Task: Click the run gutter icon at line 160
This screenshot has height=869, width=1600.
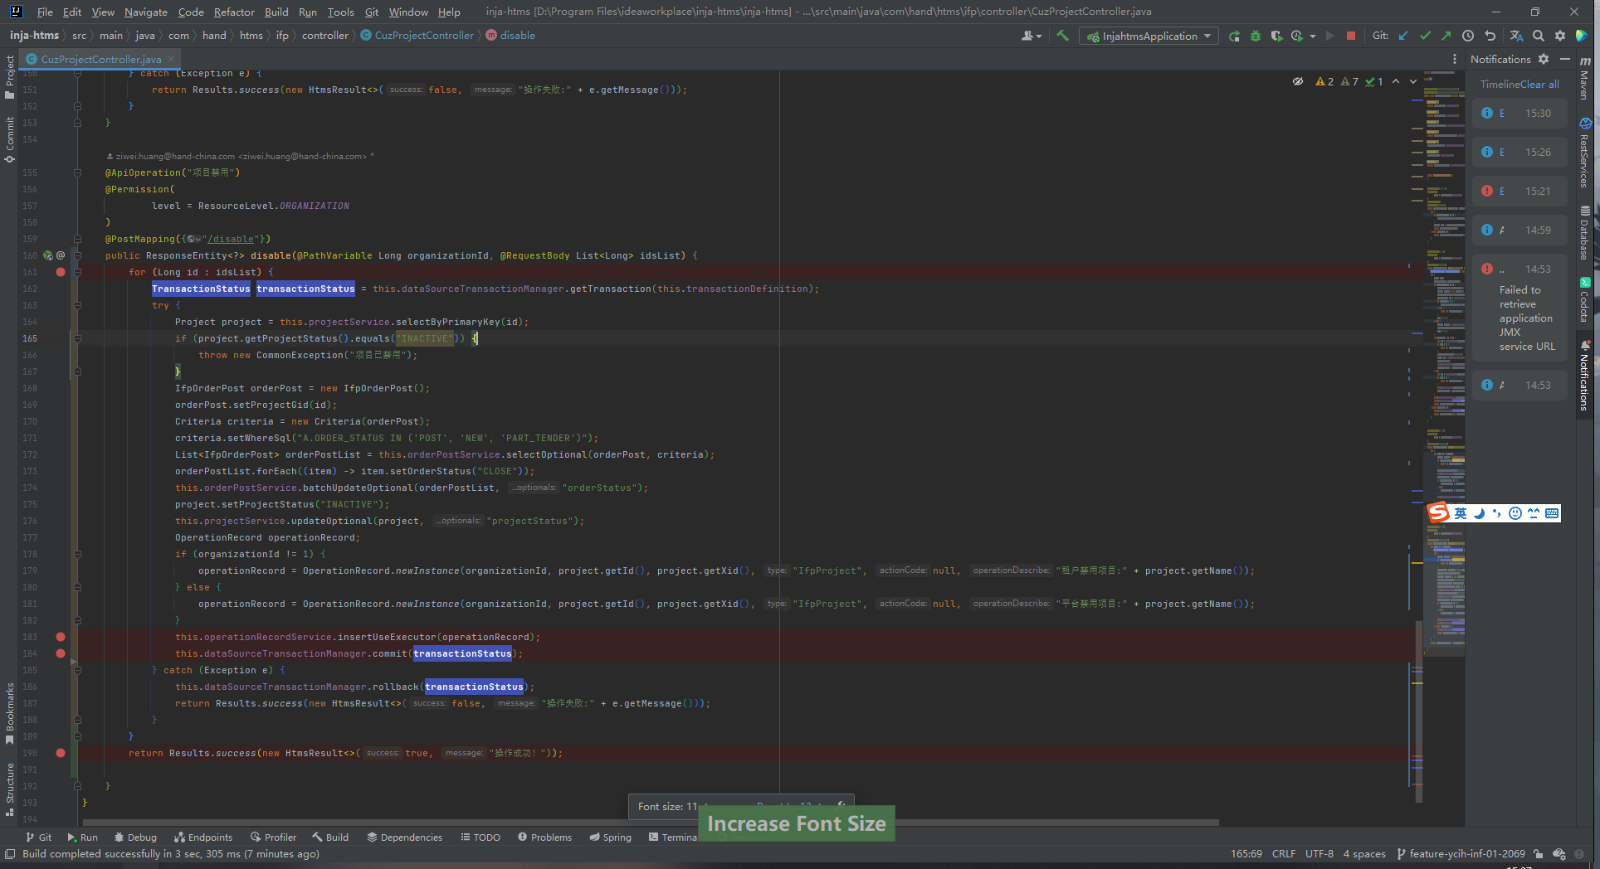Action: pyautogui.click(x=48, y=255)
